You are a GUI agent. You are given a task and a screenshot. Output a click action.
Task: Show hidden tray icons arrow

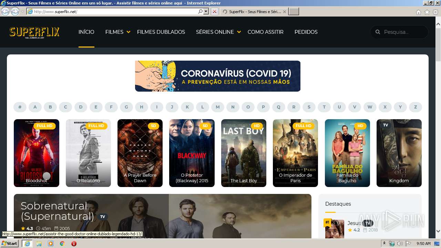click(384, 244)
